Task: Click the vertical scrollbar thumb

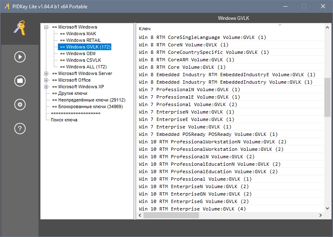Action: 327,97
